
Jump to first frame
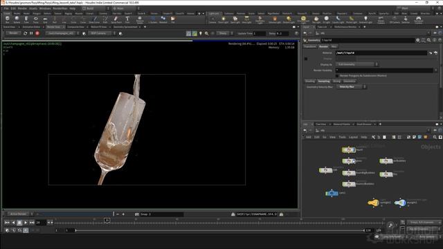[x=7, y=223]
